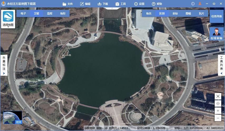The height and width of the screenshot is (131, 225).
Task: Expand the 工具列表 side panel
Action: [x=221, y=65]
